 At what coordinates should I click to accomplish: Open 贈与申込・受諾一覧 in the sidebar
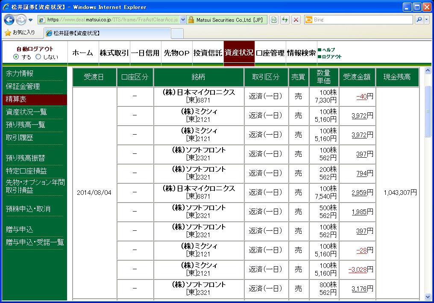pyautogui.click(x=35, y=242)
